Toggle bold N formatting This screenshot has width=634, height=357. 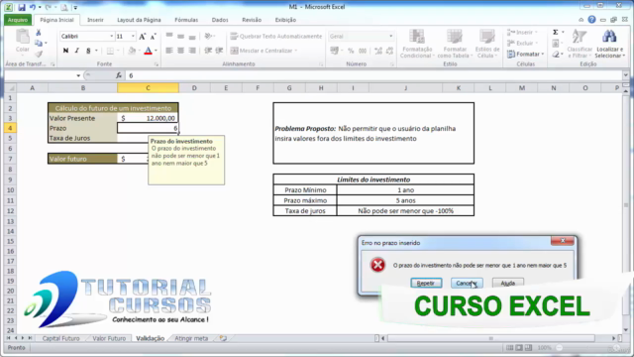tap(65, 51)
